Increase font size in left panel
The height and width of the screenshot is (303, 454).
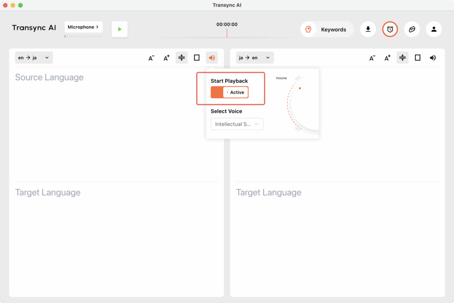[166, 58]
